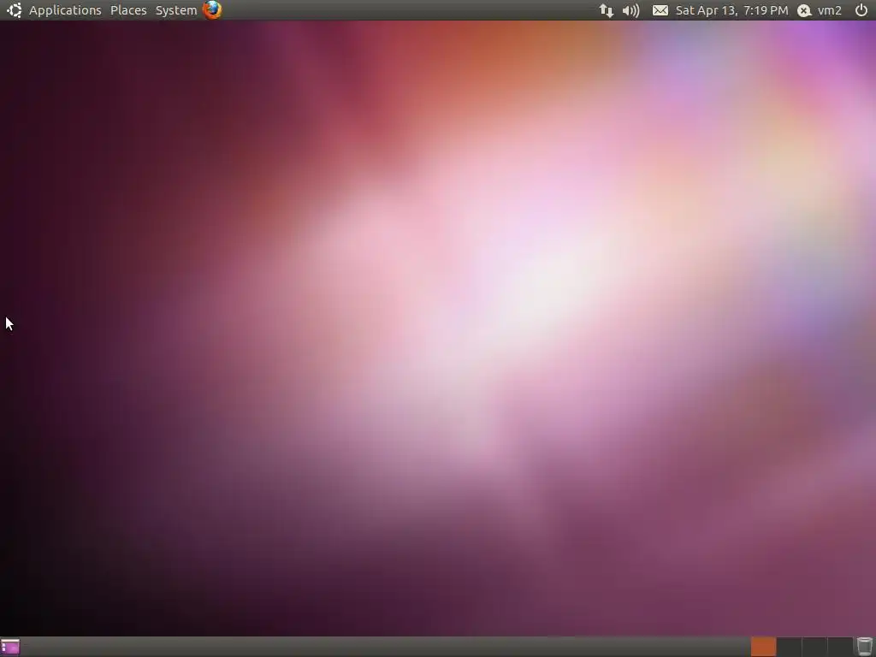Switch to the fourth workspace

pyautogui.click(x=840, y=647)
